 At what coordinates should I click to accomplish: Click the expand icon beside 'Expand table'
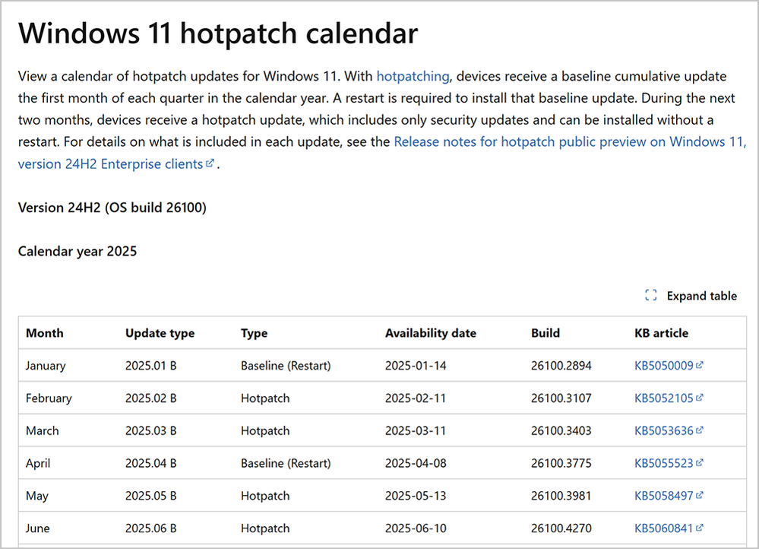[x=651, y=295]
